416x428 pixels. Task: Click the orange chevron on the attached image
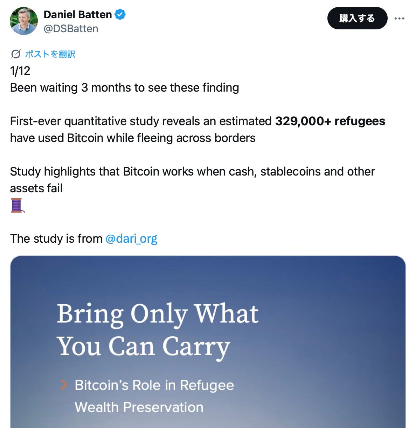pos(64,385)
